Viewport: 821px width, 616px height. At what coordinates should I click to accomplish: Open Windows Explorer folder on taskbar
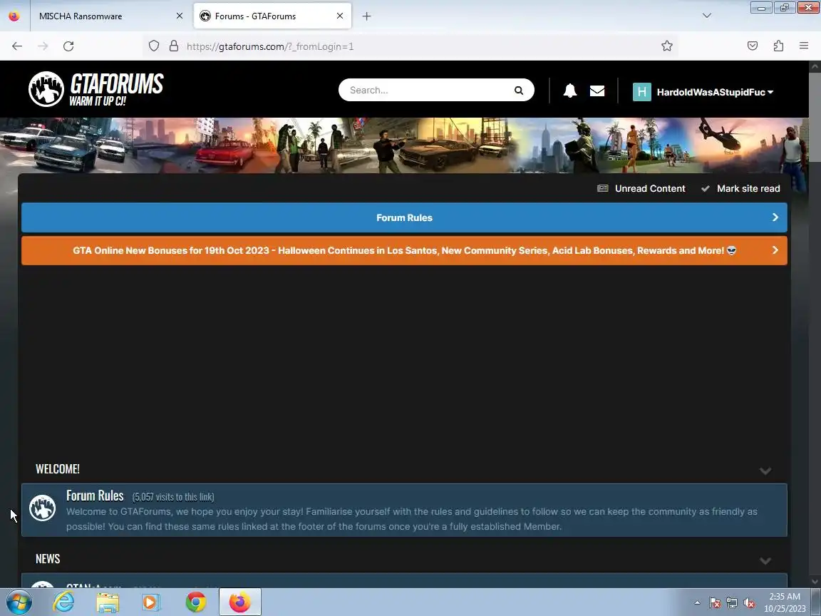pyautogui.click(x=108, y=602)
